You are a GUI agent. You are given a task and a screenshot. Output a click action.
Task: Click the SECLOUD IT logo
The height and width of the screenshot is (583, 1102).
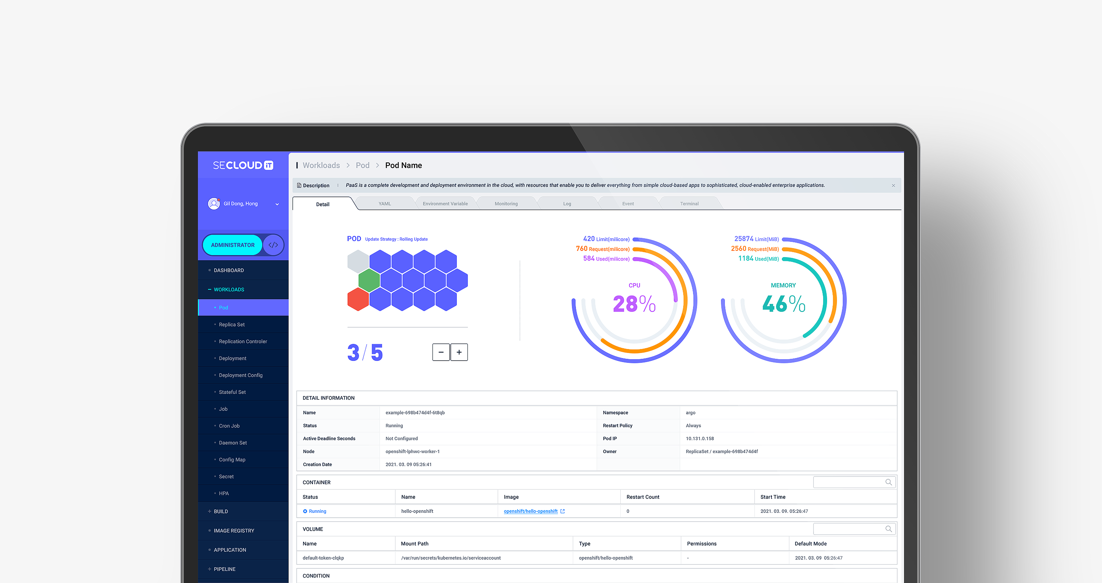pyautogui.click(x=243, y=165)
